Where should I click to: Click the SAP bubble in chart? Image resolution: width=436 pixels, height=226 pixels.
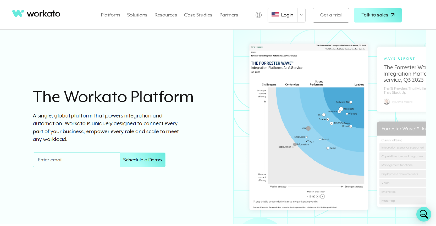click(x=308, y=129)
